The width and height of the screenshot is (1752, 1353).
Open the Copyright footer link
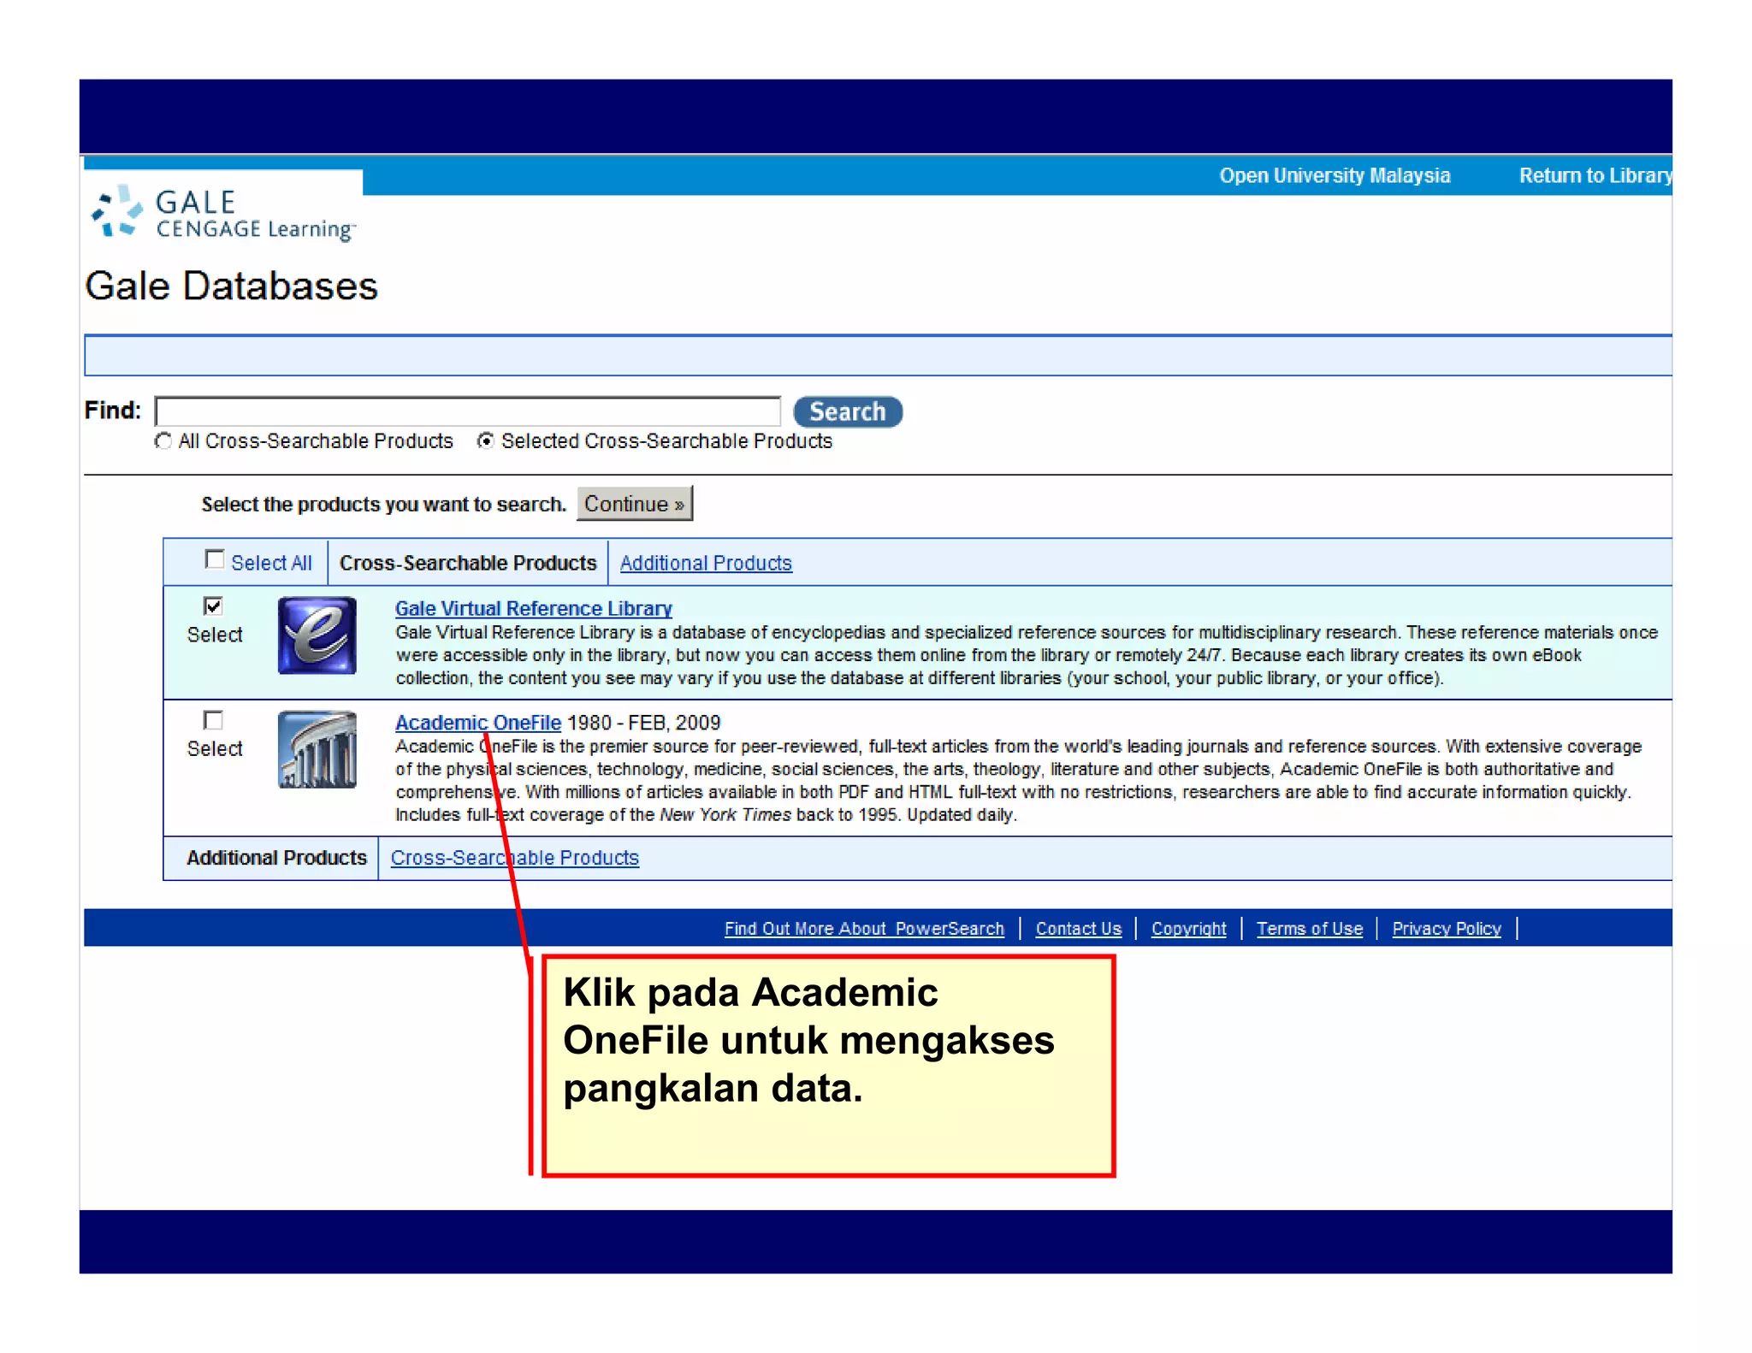click(x=1188, y=928)
